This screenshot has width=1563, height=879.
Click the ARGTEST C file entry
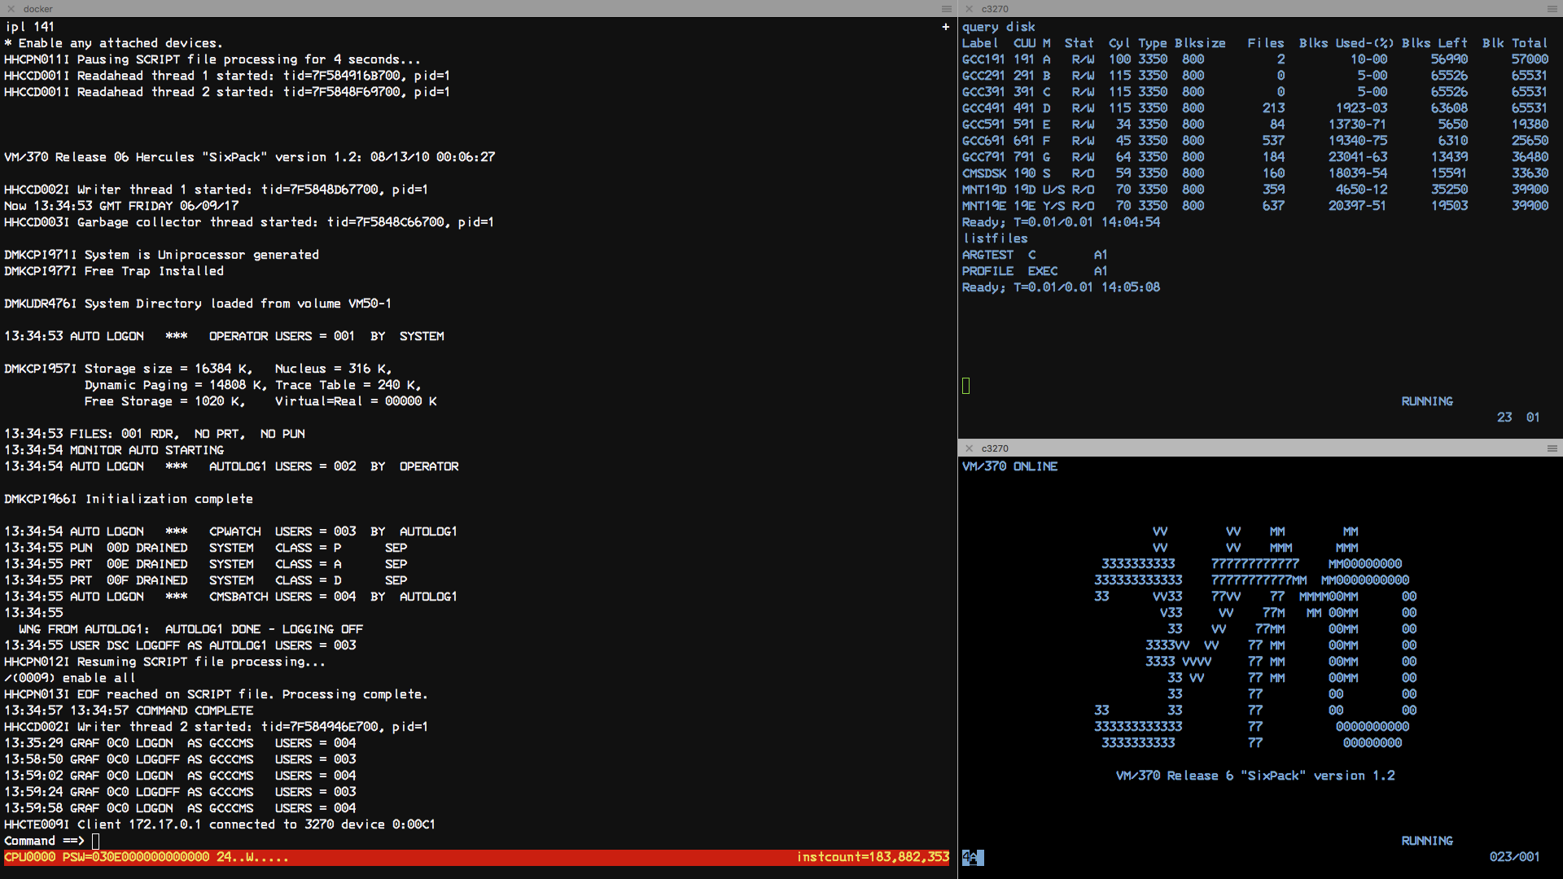coord(999,255)
